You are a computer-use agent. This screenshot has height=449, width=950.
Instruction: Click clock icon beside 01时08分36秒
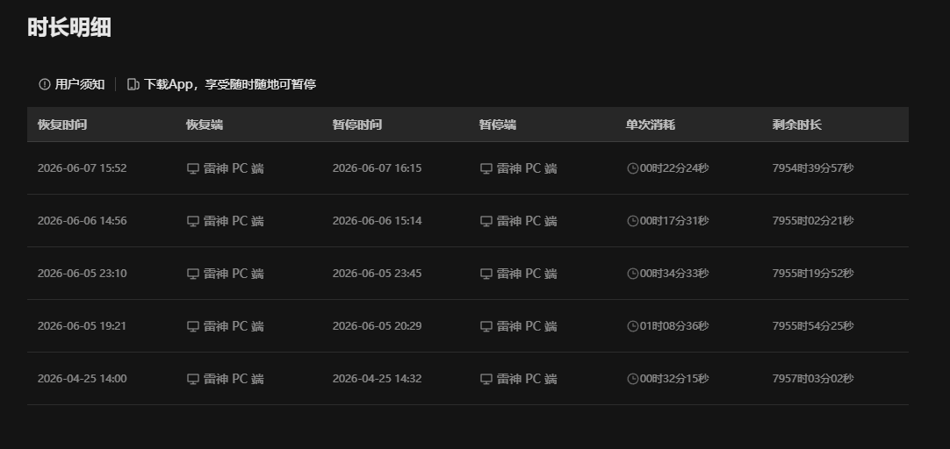(x=632, y=326)
